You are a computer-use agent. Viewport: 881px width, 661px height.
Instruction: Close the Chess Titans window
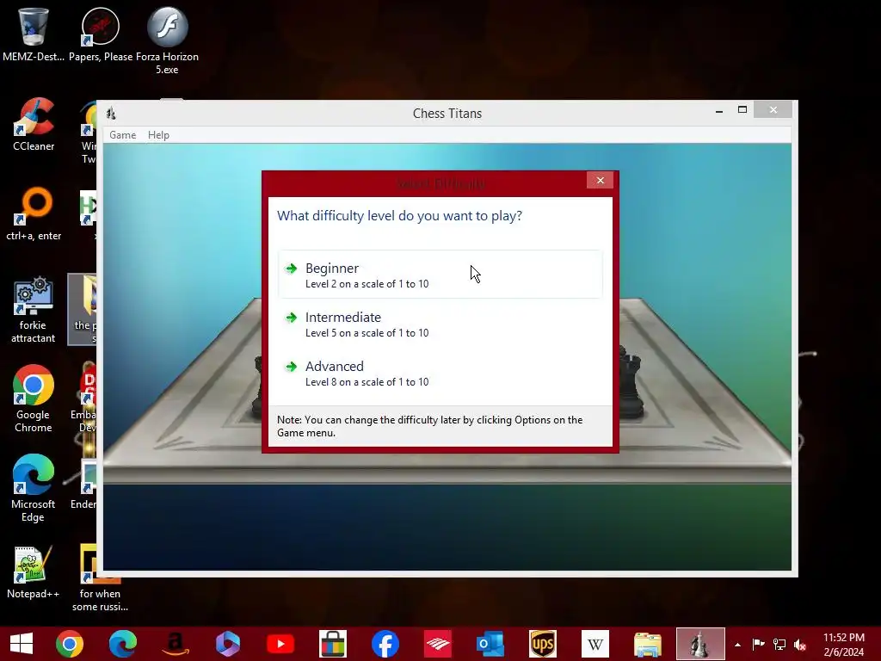click(x=773, y=109)
